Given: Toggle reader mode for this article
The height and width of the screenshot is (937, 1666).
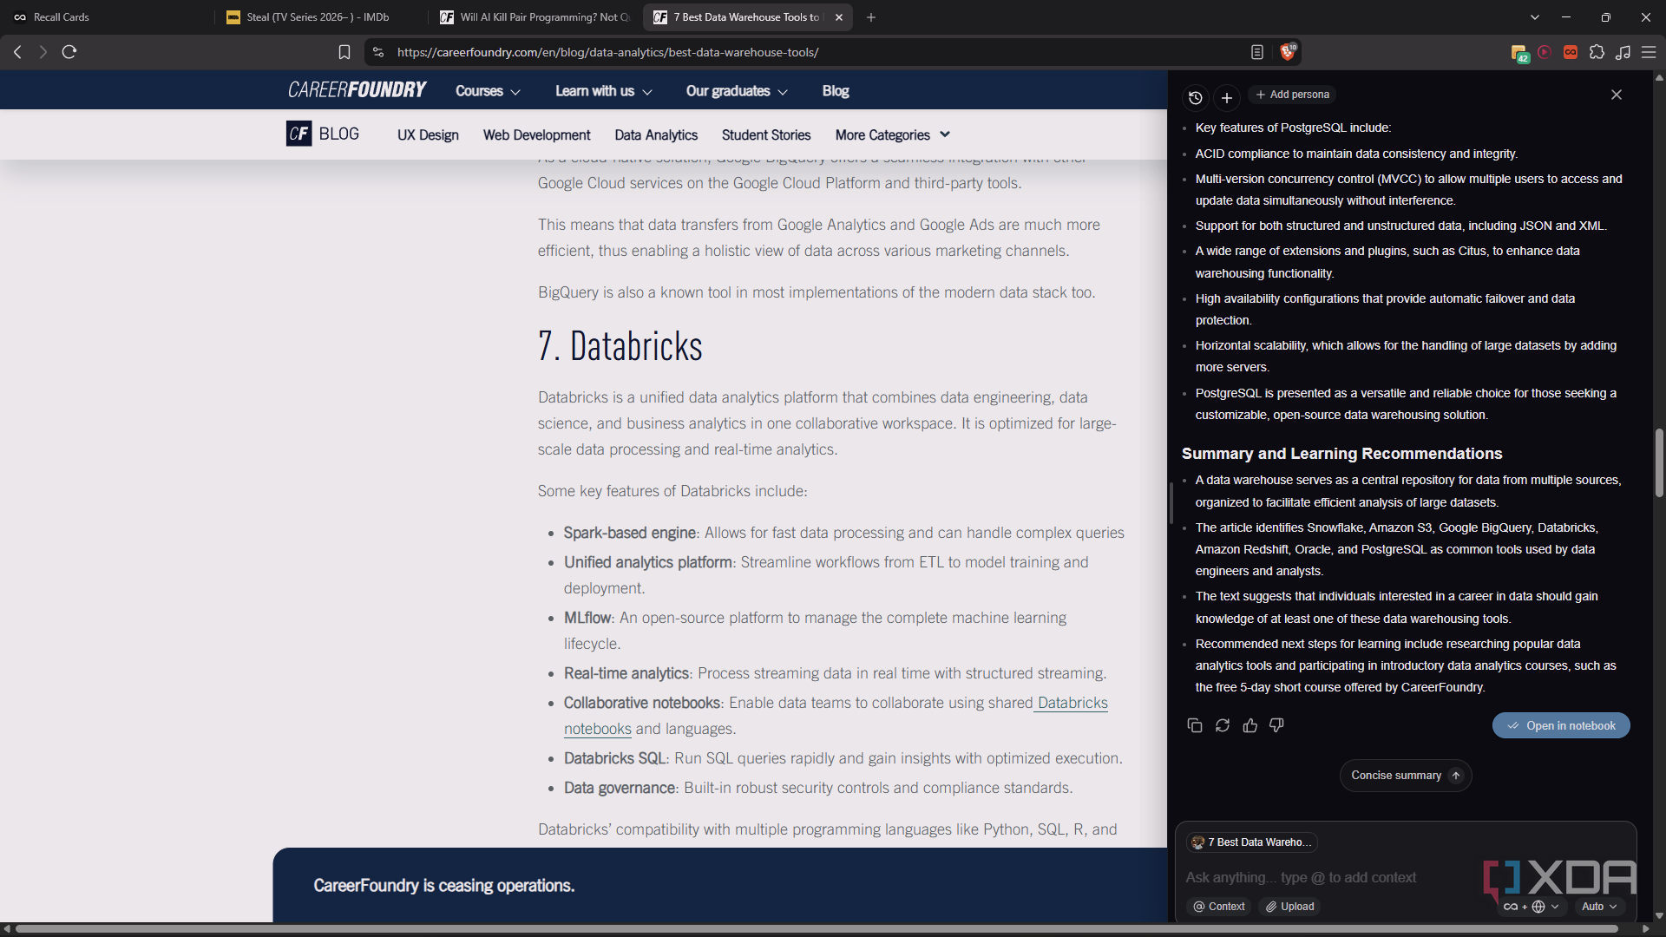Looking at the screenshot, I should (1256, 52).
